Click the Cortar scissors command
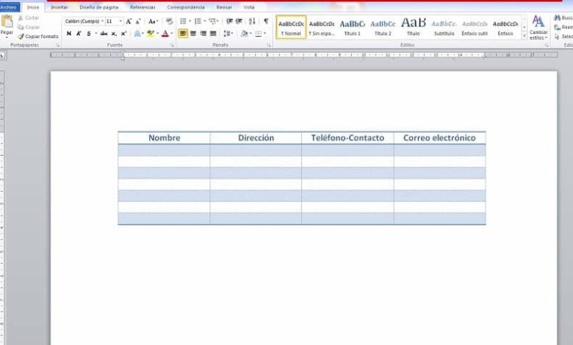This screenshot has width=573, height=345. coord(28,18)
